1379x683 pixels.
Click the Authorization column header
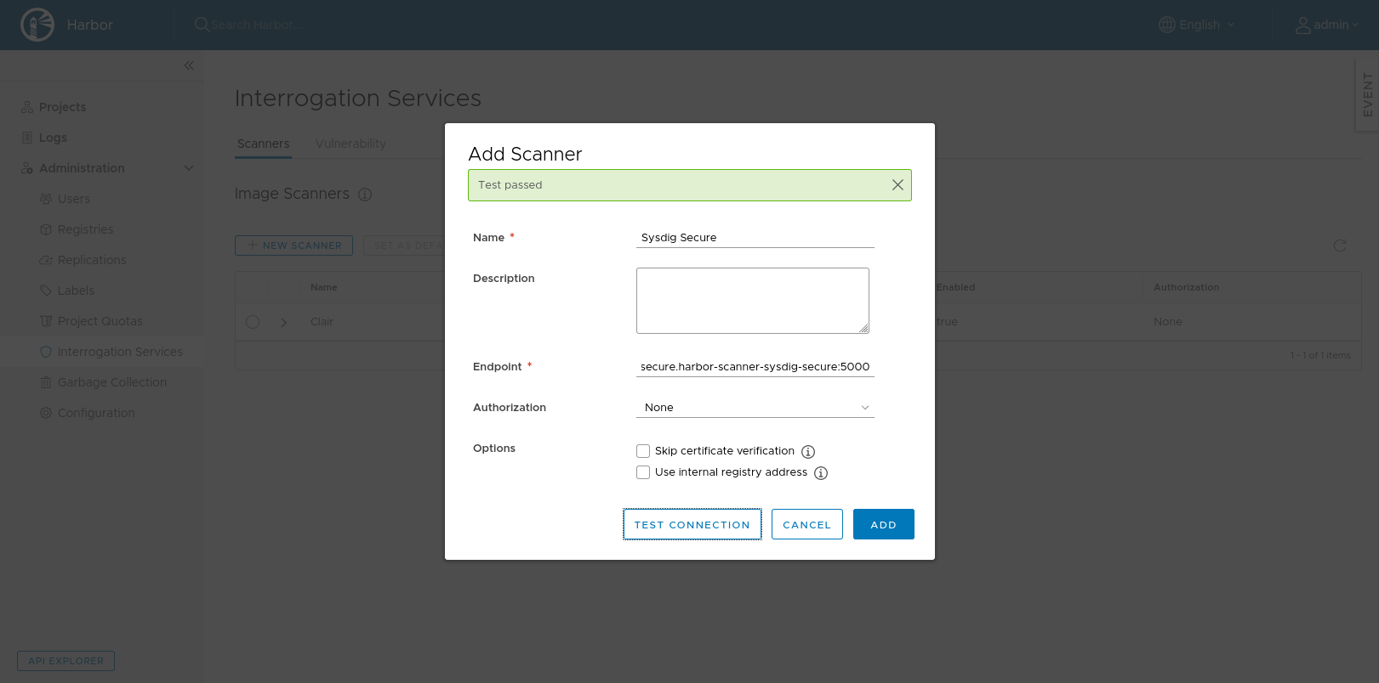point(1186,287)
